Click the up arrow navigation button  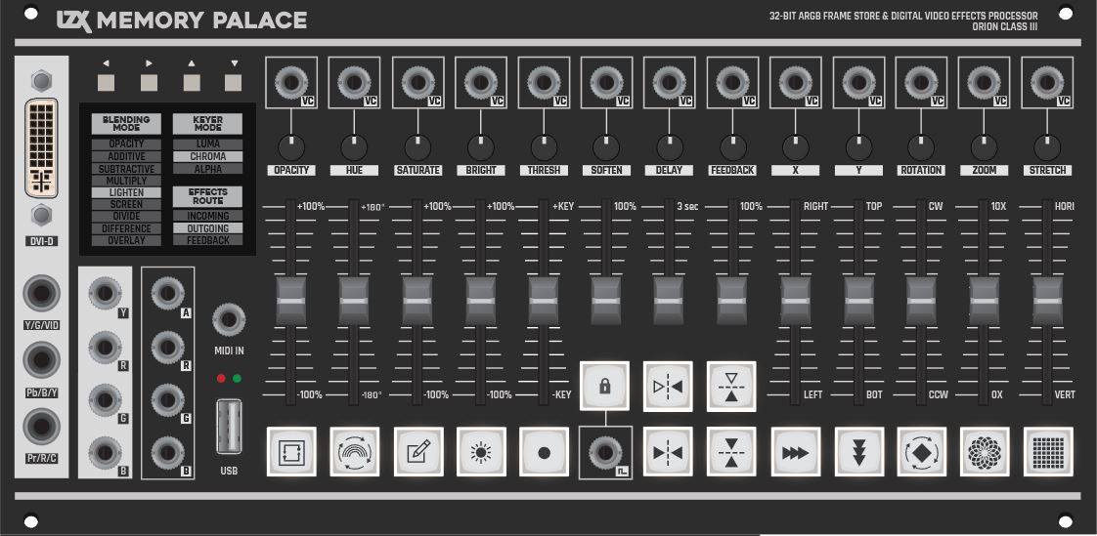(192, 83)
